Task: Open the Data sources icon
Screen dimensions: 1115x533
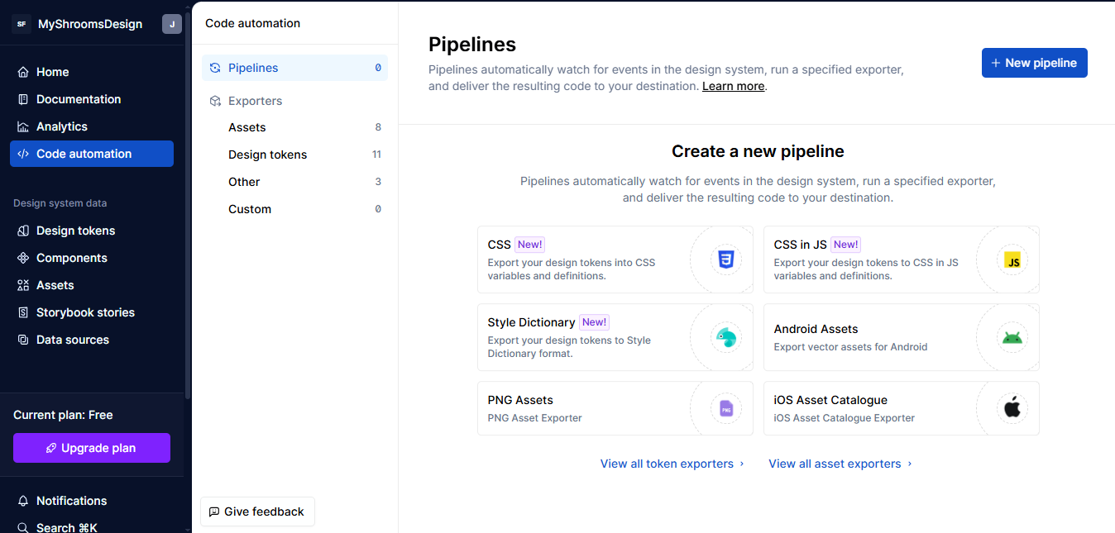Action: 23,340
